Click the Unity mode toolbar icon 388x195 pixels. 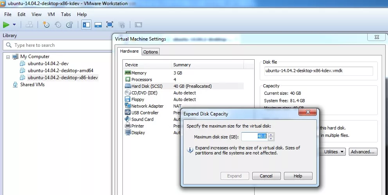122,25
